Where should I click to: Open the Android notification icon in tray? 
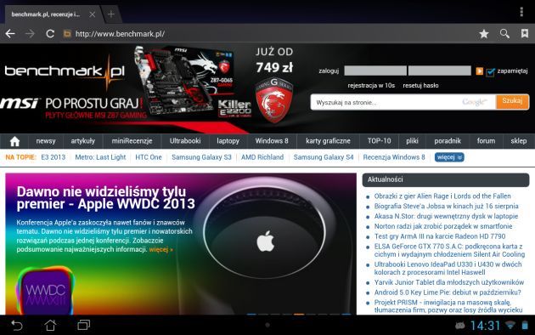(x=460, y=326)
